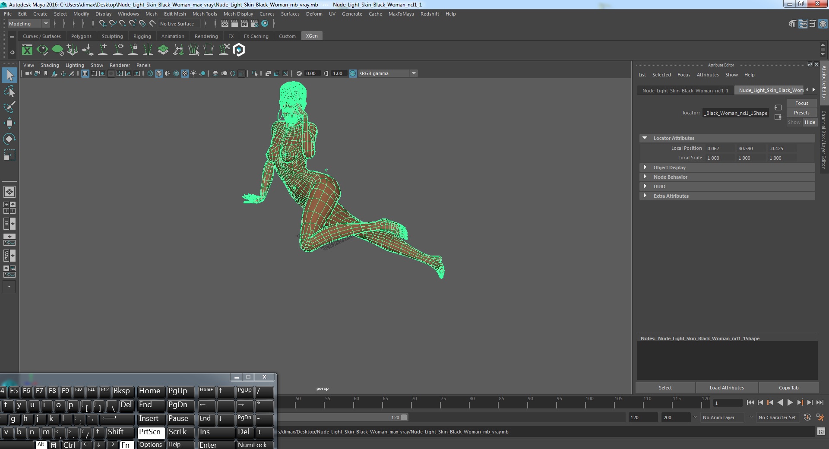Click the white hexagon shelf icon
Image resolution: width=829 pixels, height=449 pixels.
pos(239,50)
